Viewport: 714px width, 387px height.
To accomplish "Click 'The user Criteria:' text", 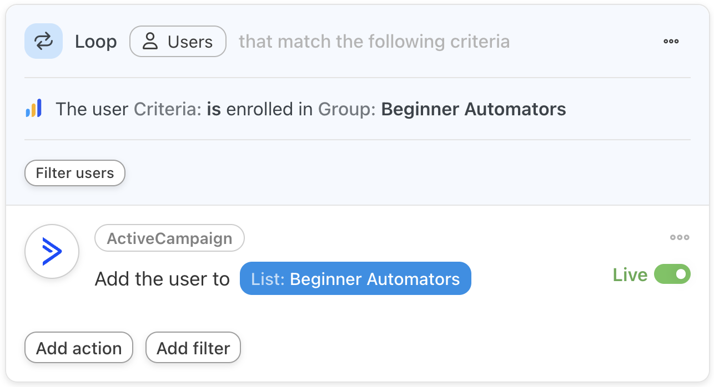I will click(x=129, y=109).
